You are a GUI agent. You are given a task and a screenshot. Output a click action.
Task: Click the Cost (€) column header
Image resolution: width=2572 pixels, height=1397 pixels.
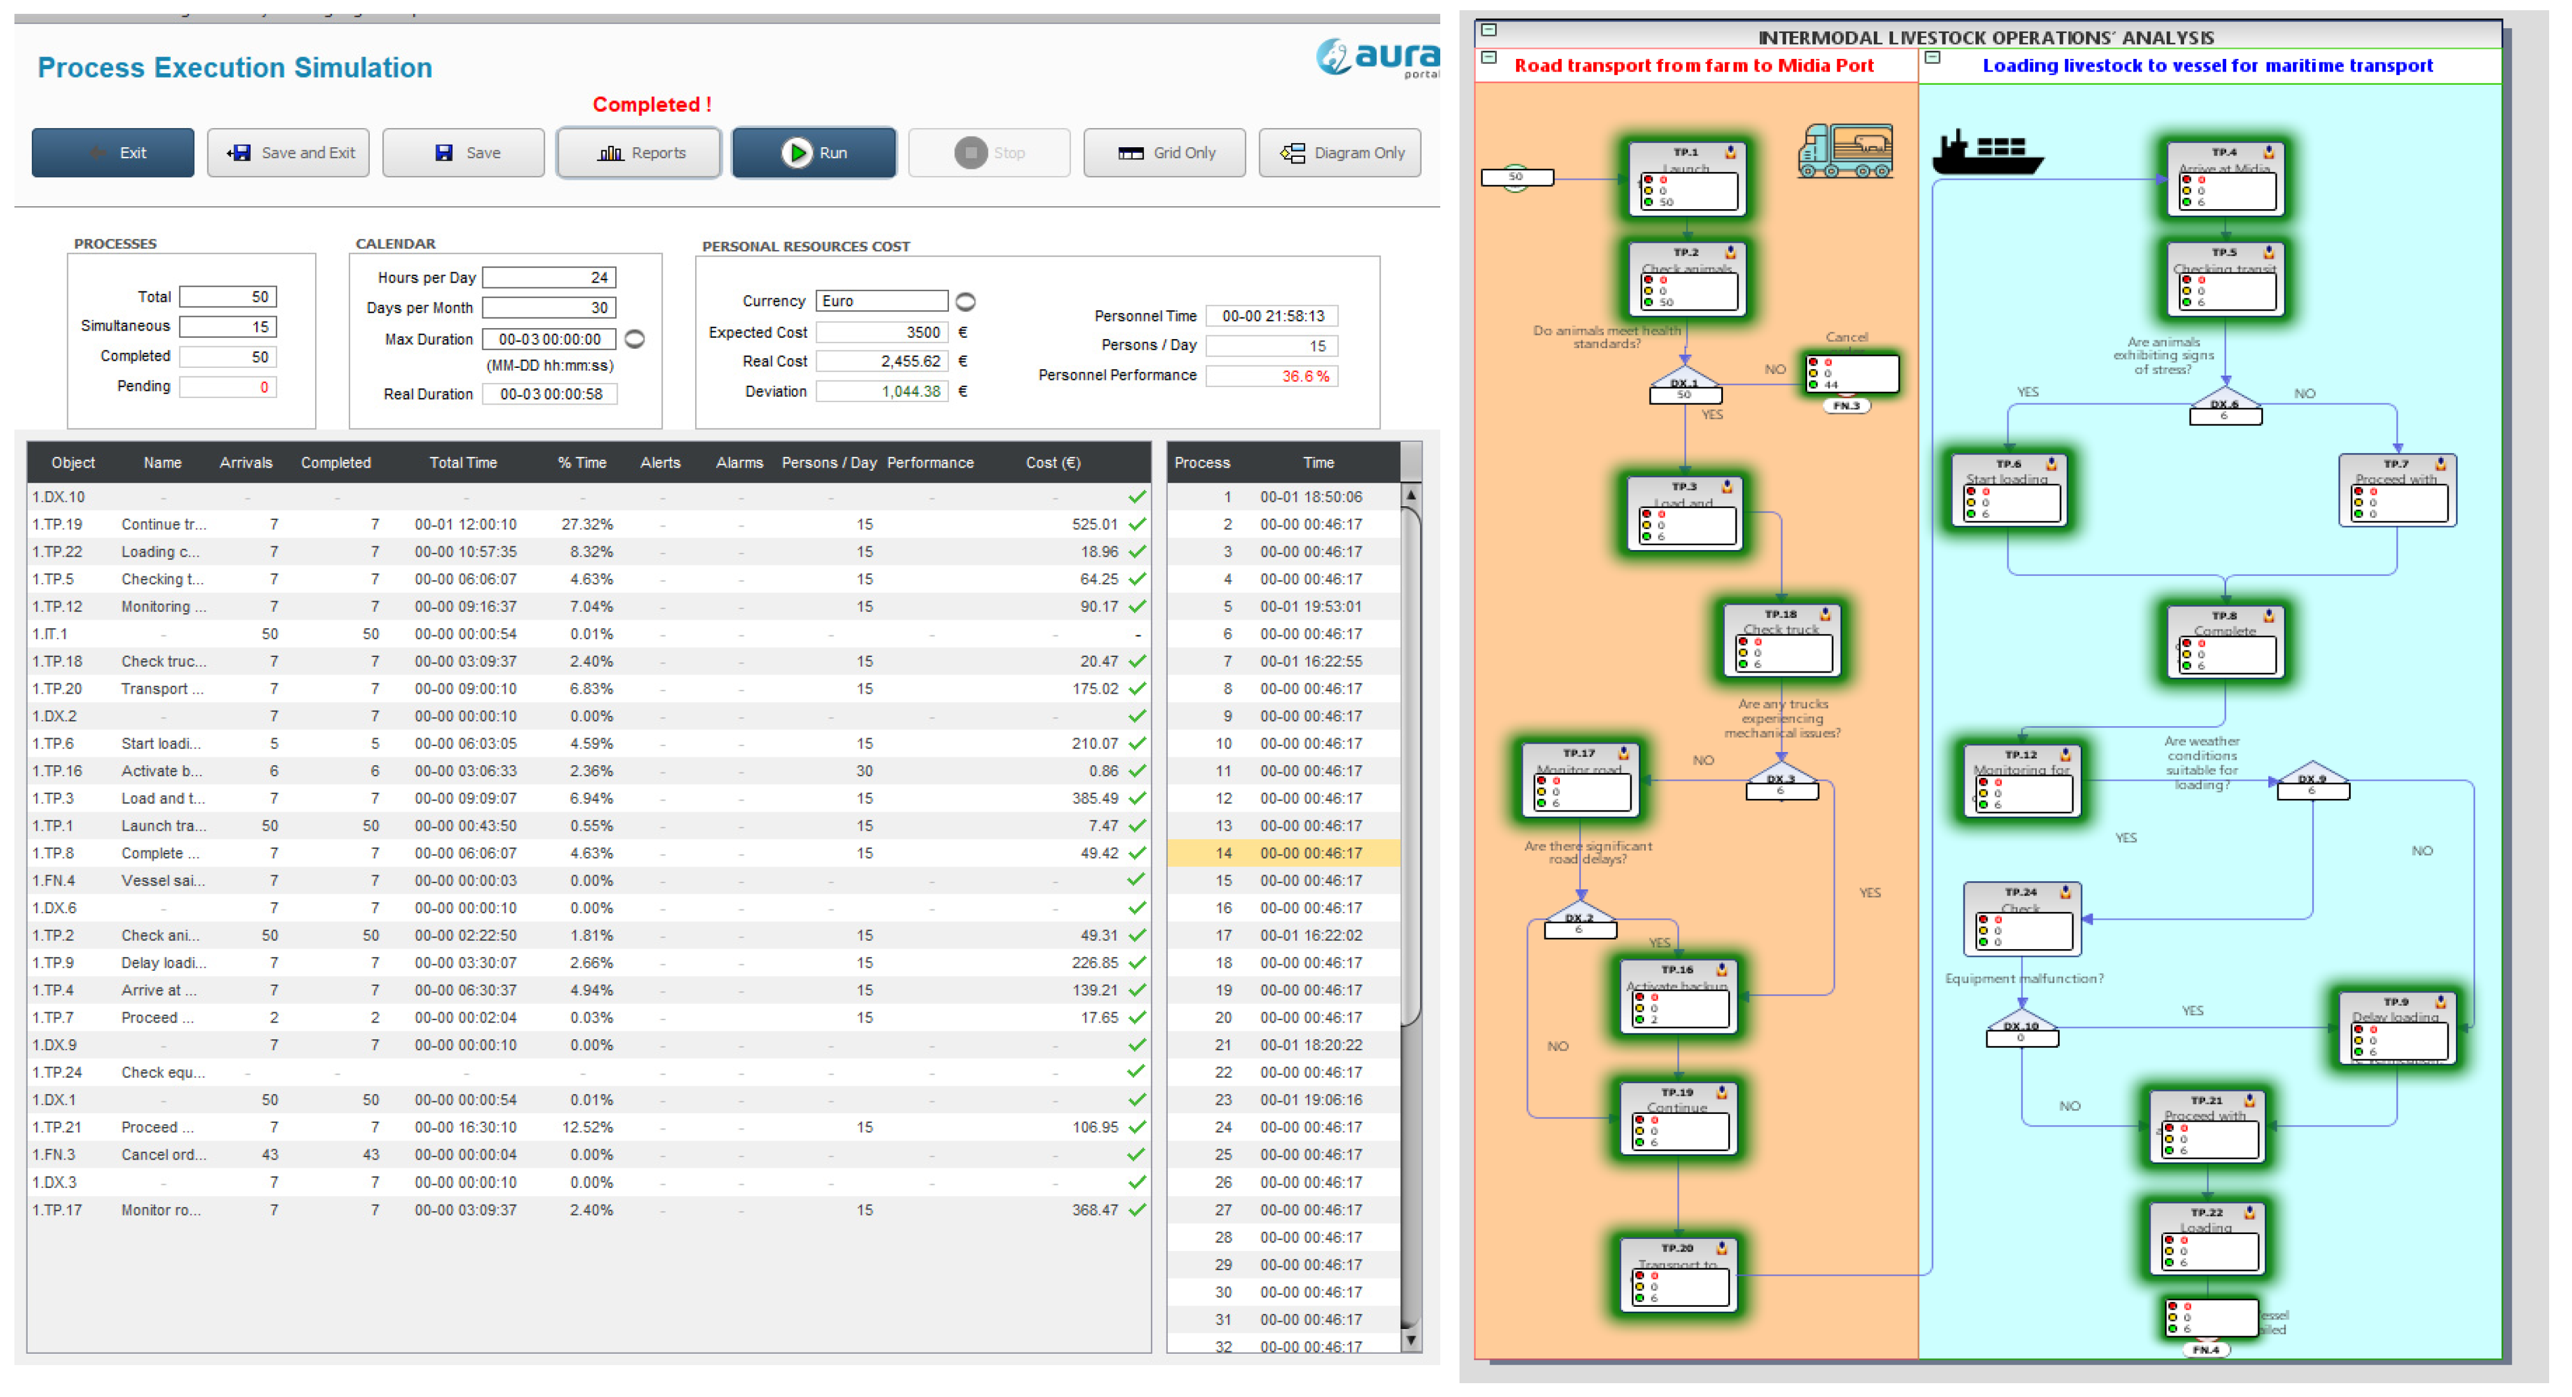tap(1052, 463)
